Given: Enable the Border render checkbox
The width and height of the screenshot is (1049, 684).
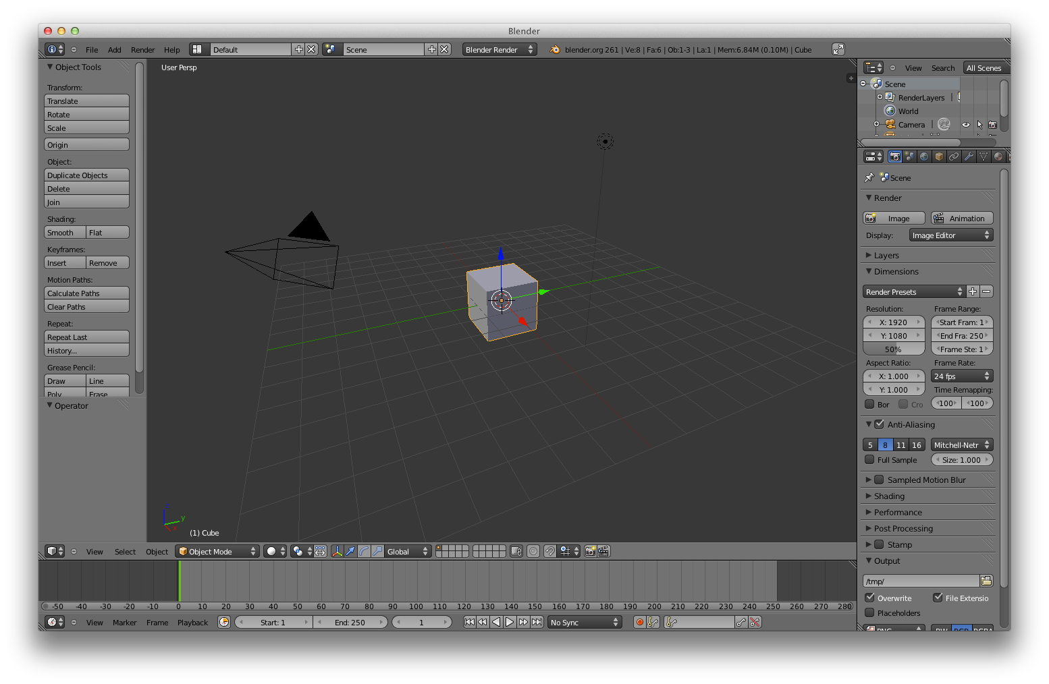Looking at the screenshot, I should 869,404.
